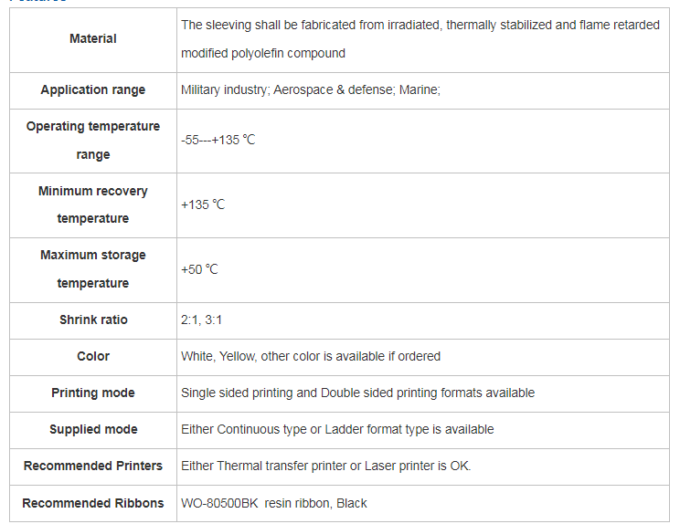
Task: Click the Shrink ratio label
Action: tap(93, 320)
